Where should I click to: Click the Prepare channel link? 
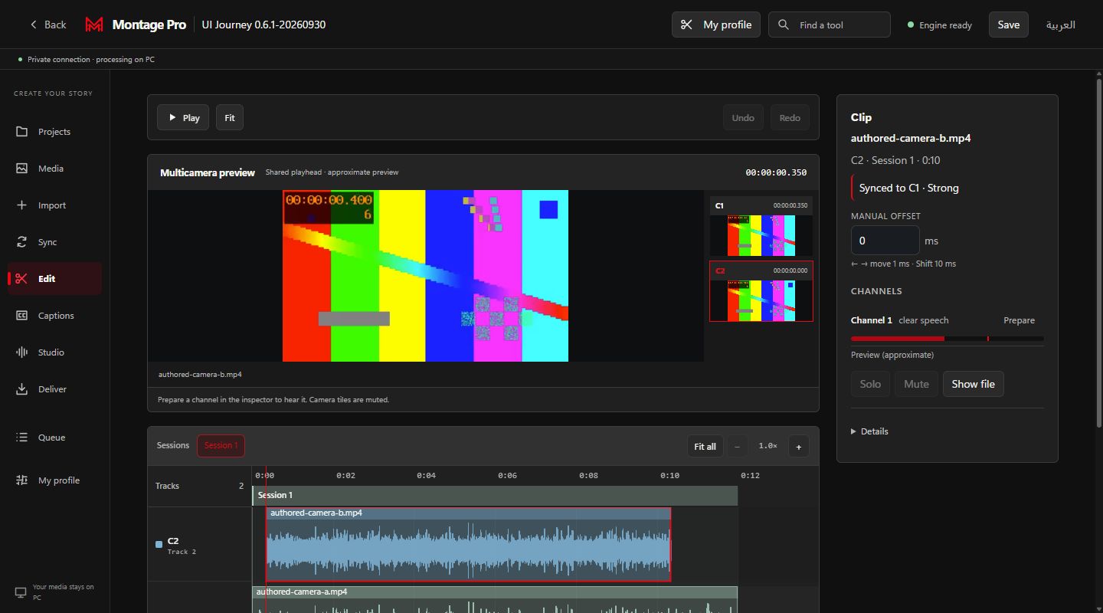[x=1019, y=320]
